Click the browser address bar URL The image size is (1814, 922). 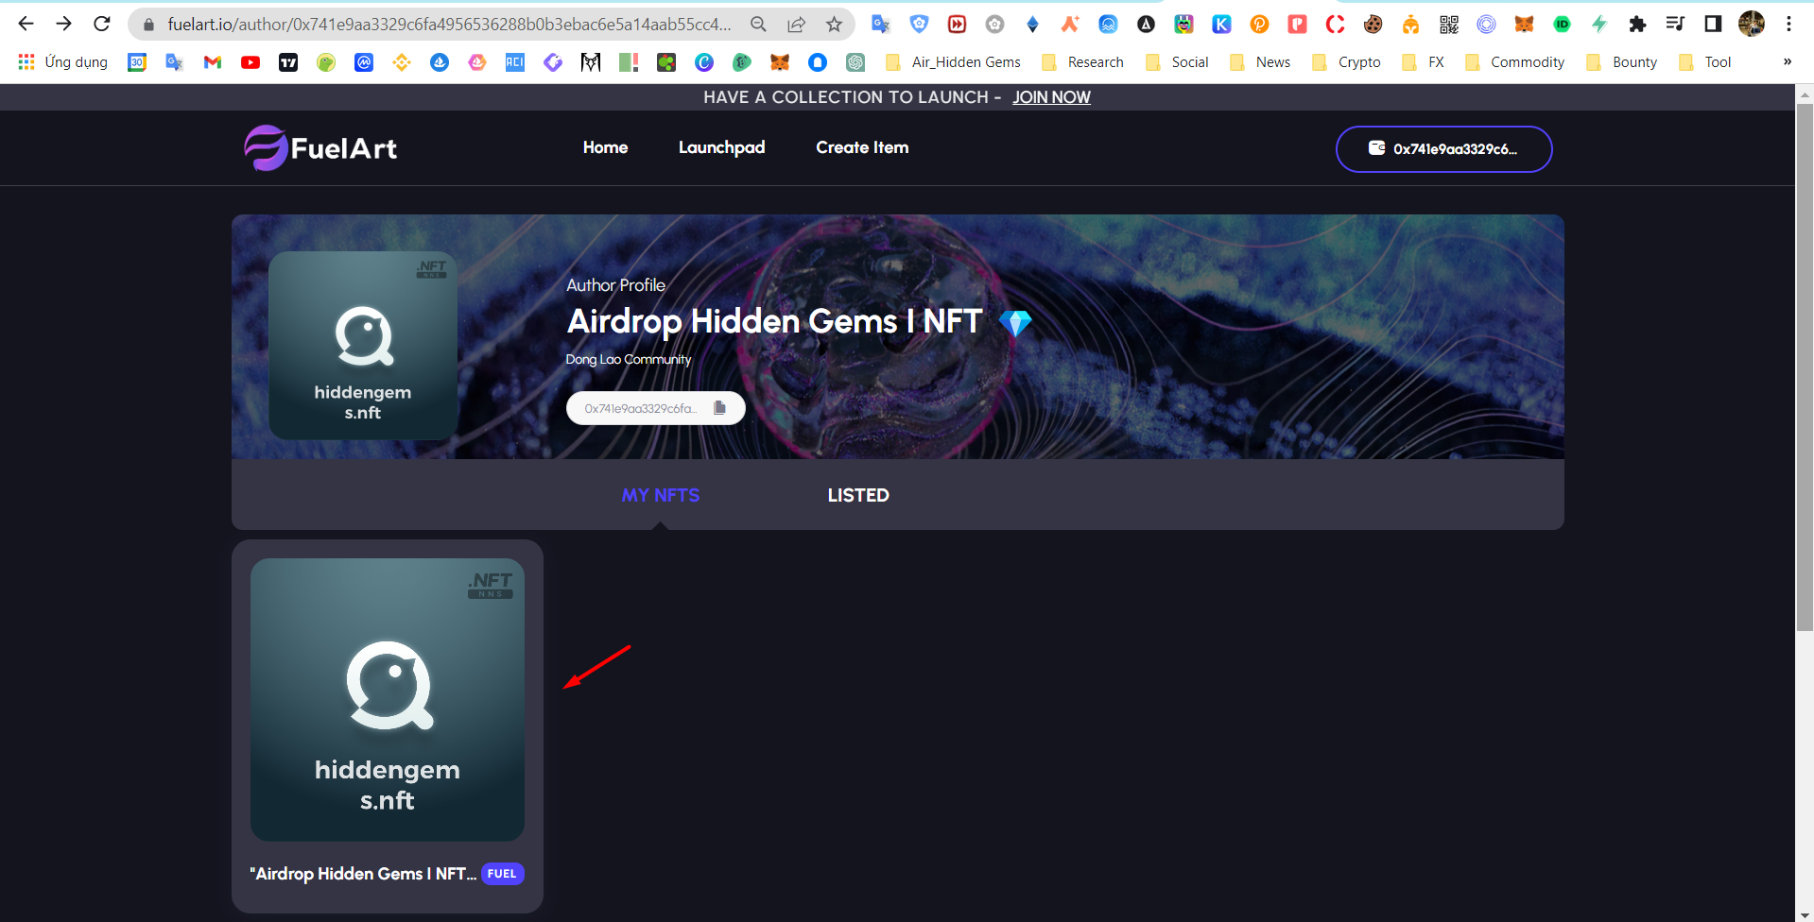449,25
